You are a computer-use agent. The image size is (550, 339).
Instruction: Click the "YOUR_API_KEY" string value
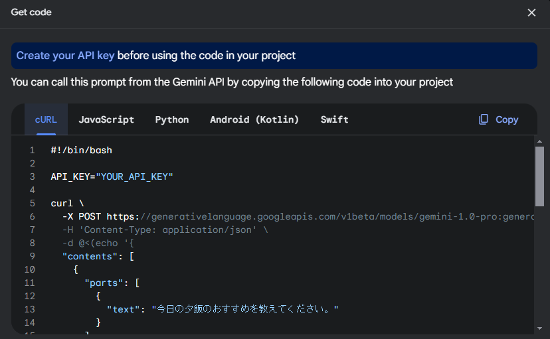pyautogui.click(x=135, y=176)
